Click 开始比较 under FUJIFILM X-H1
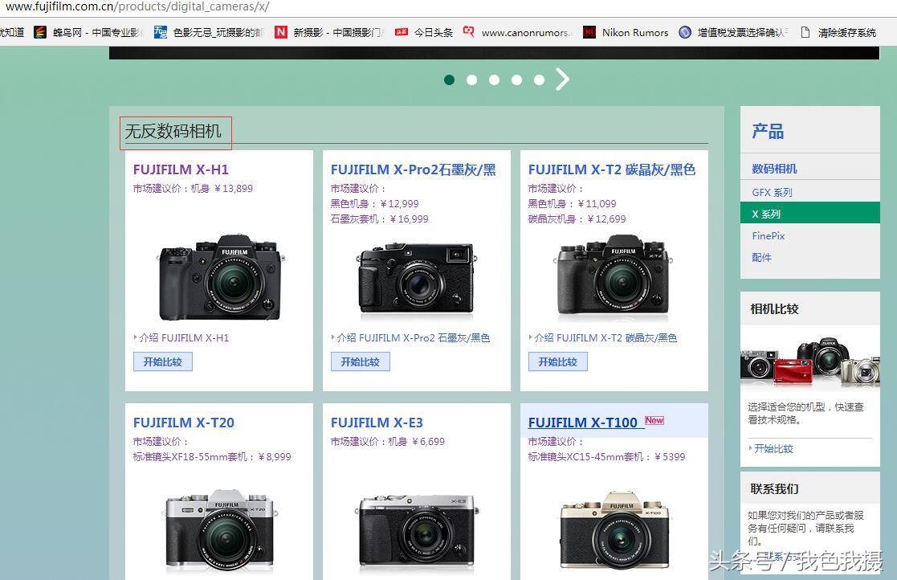Viewport: 897px width, 580px height. 162,361
